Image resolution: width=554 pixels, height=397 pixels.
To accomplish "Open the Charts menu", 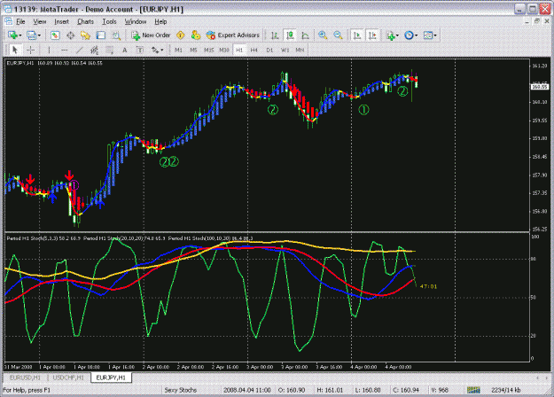I will coord(85,21).
